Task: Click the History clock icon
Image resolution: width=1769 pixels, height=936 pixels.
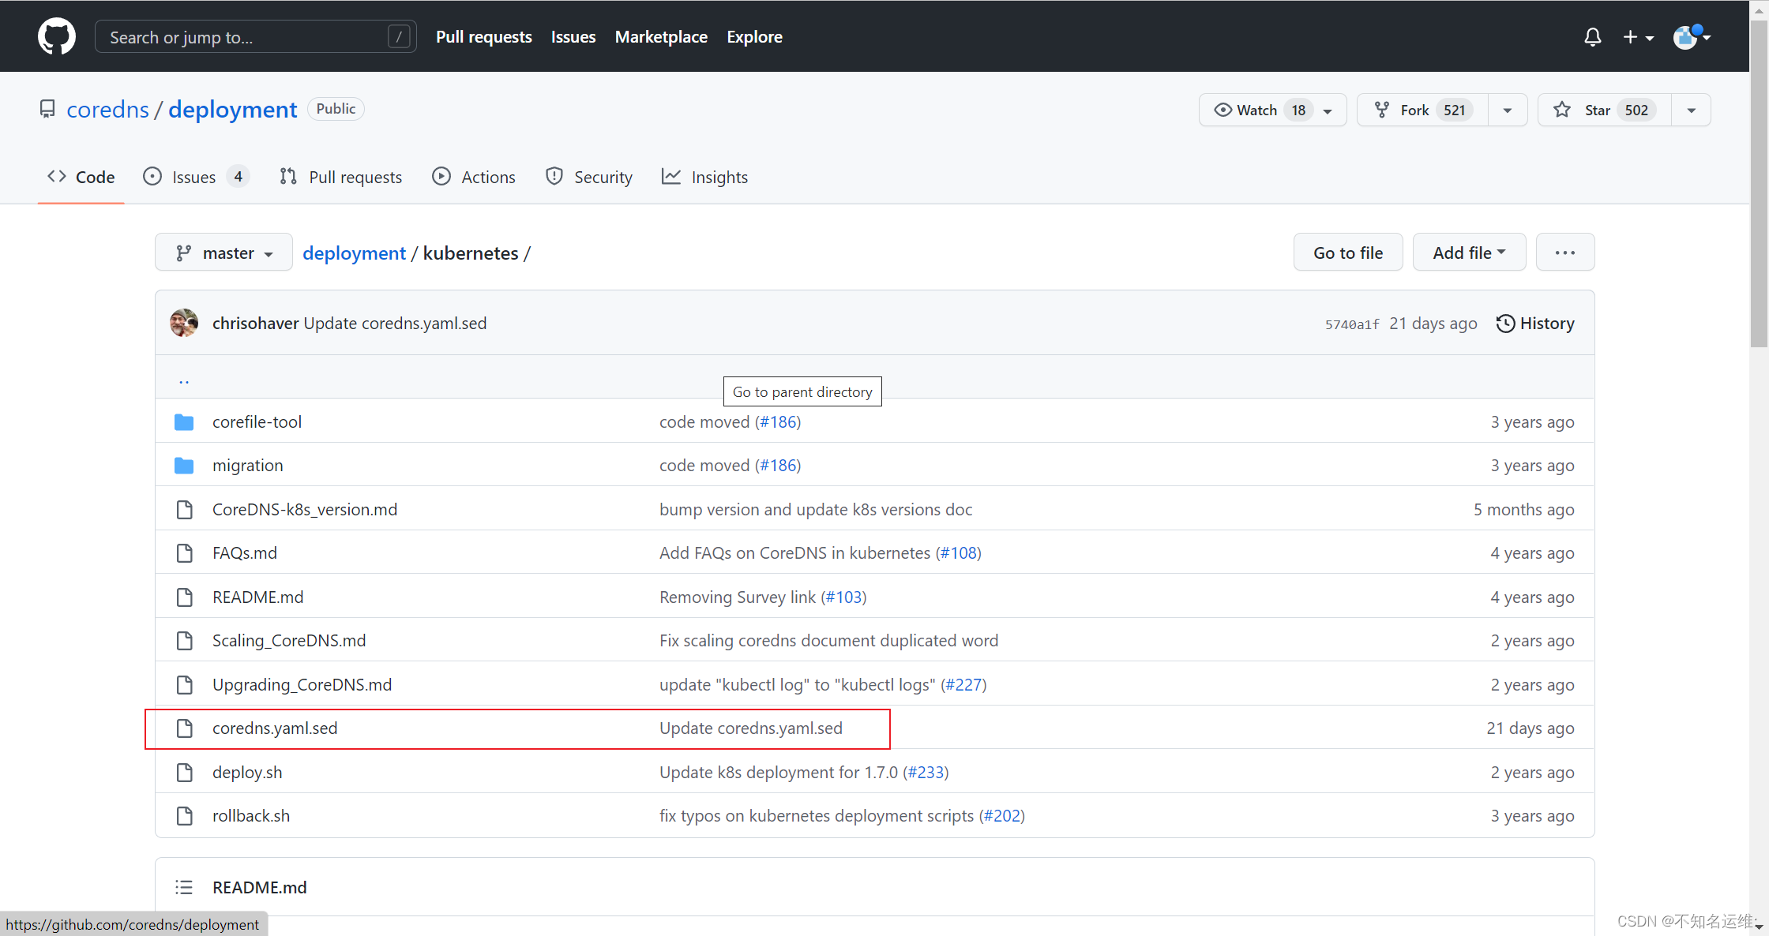Action: 1505,324
